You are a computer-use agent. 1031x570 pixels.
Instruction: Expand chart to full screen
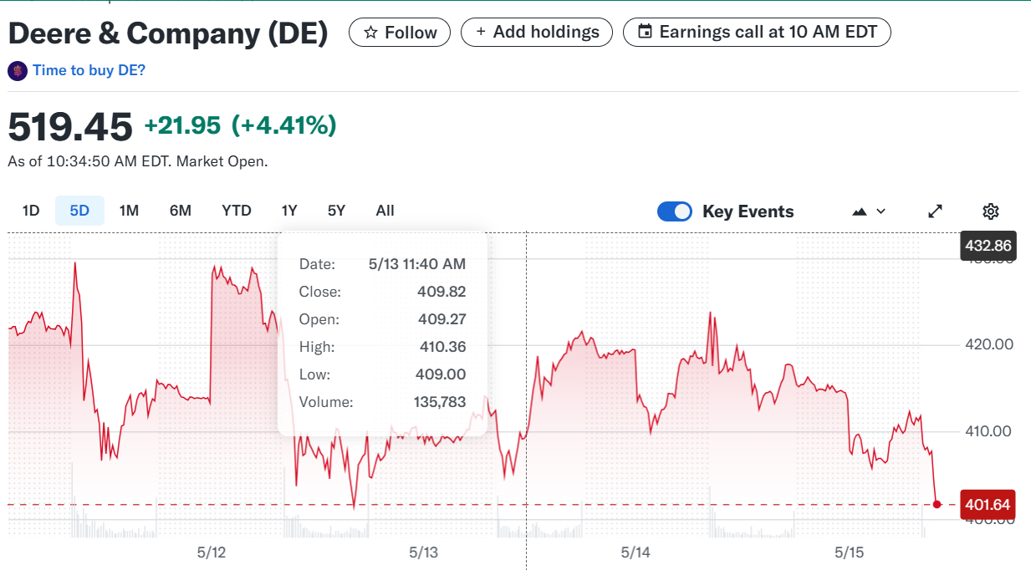[936, 211]
